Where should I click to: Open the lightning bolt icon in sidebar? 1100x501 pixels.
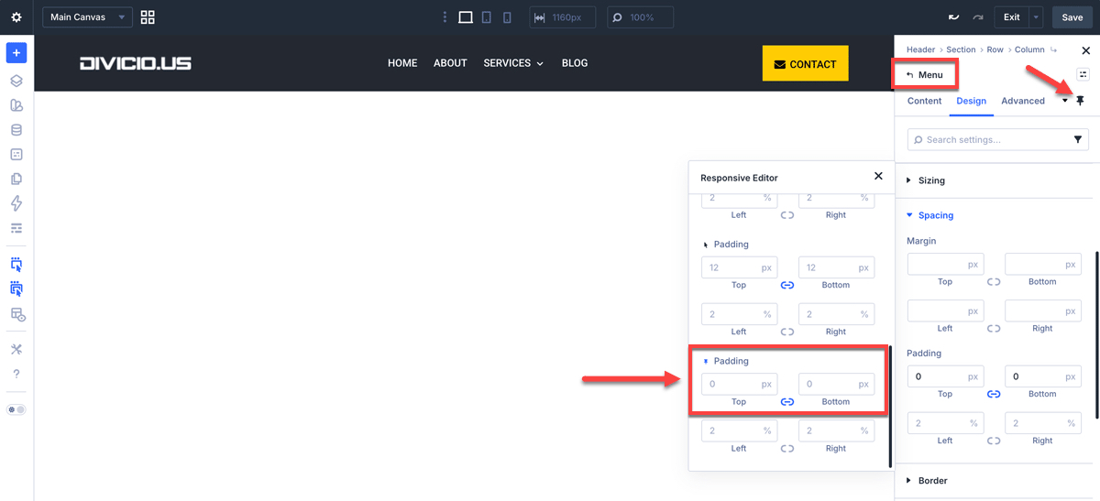(x=16, y=203)
